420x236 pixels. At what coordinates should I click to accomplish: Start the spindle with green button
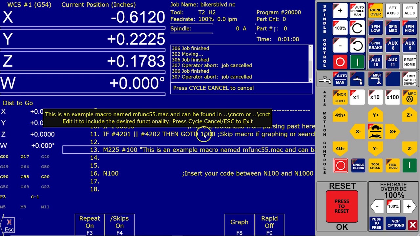[357, 62]
